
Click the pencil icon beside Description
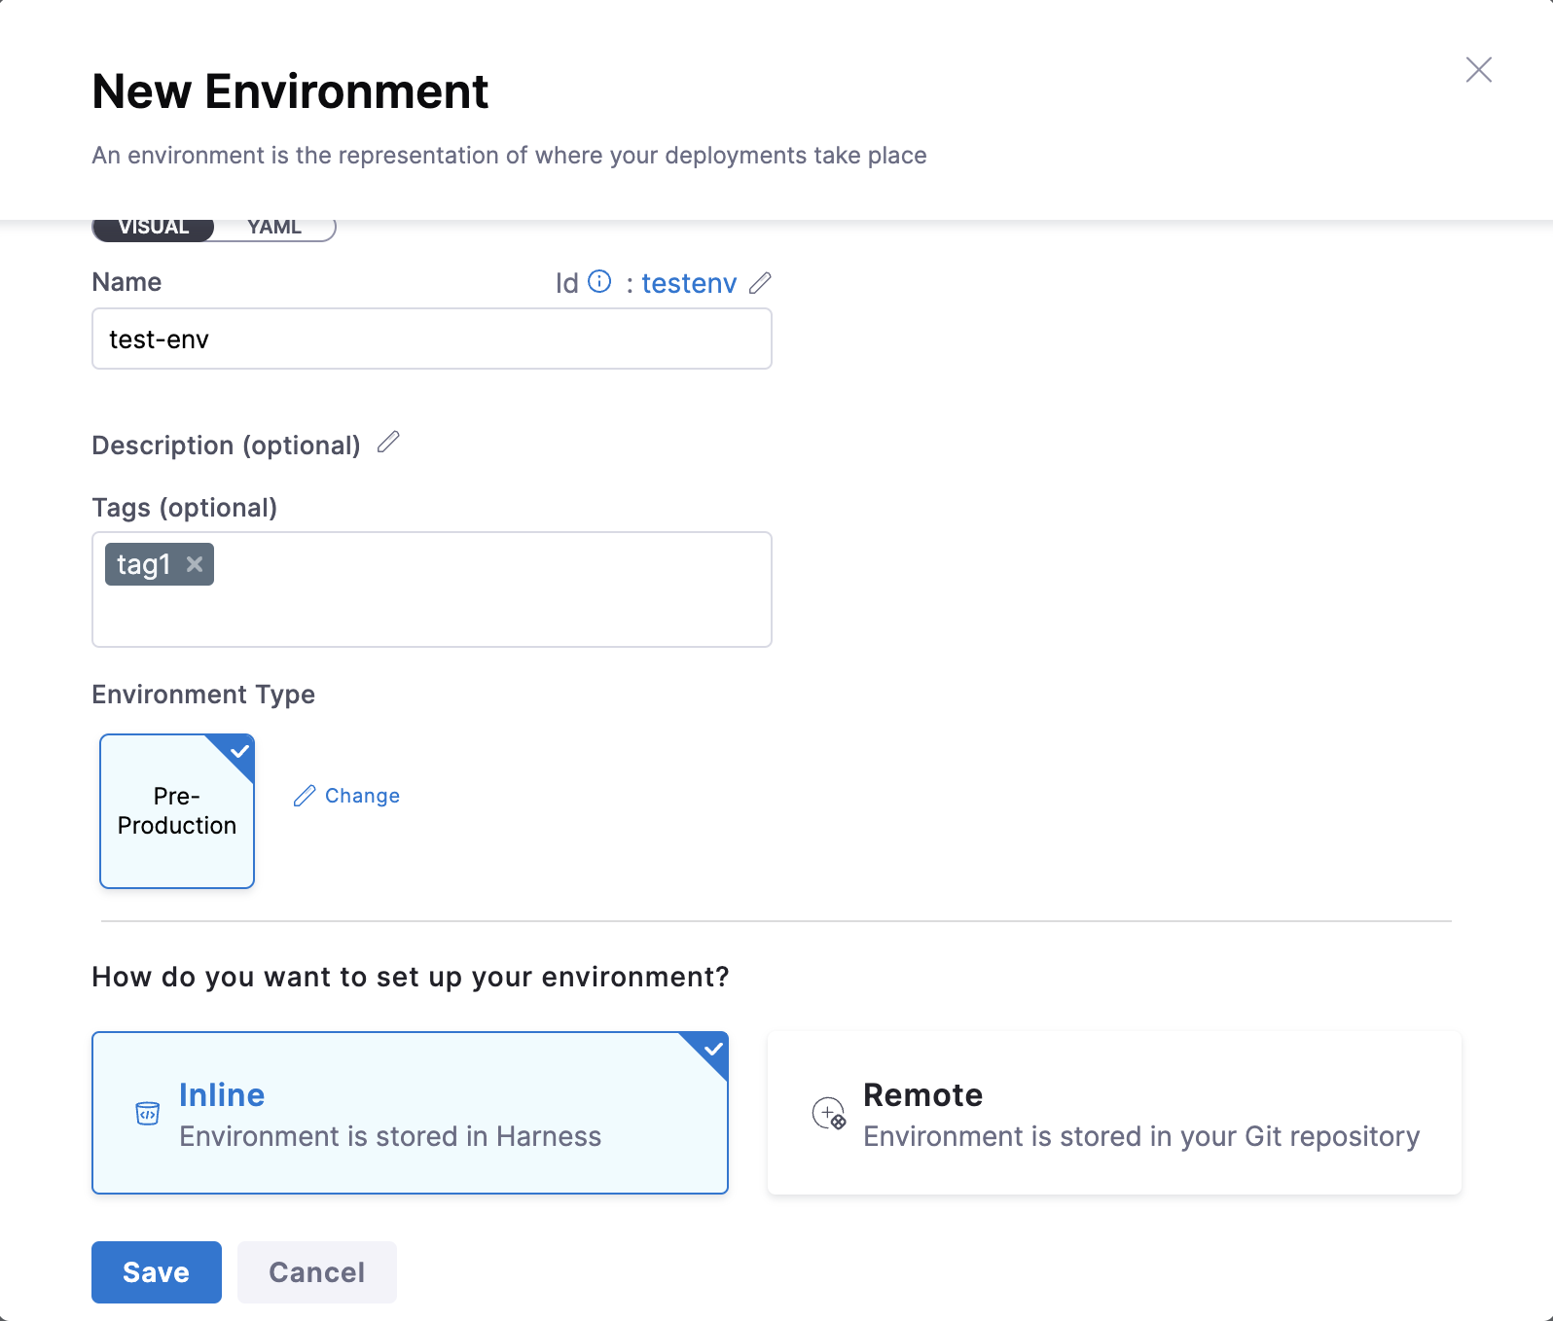(x=388, y=443)
